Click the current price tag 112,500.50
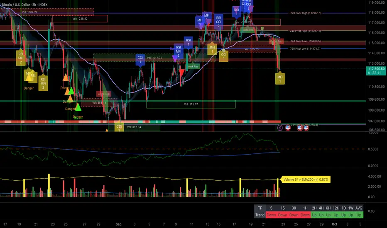 [x=376, y=71]
